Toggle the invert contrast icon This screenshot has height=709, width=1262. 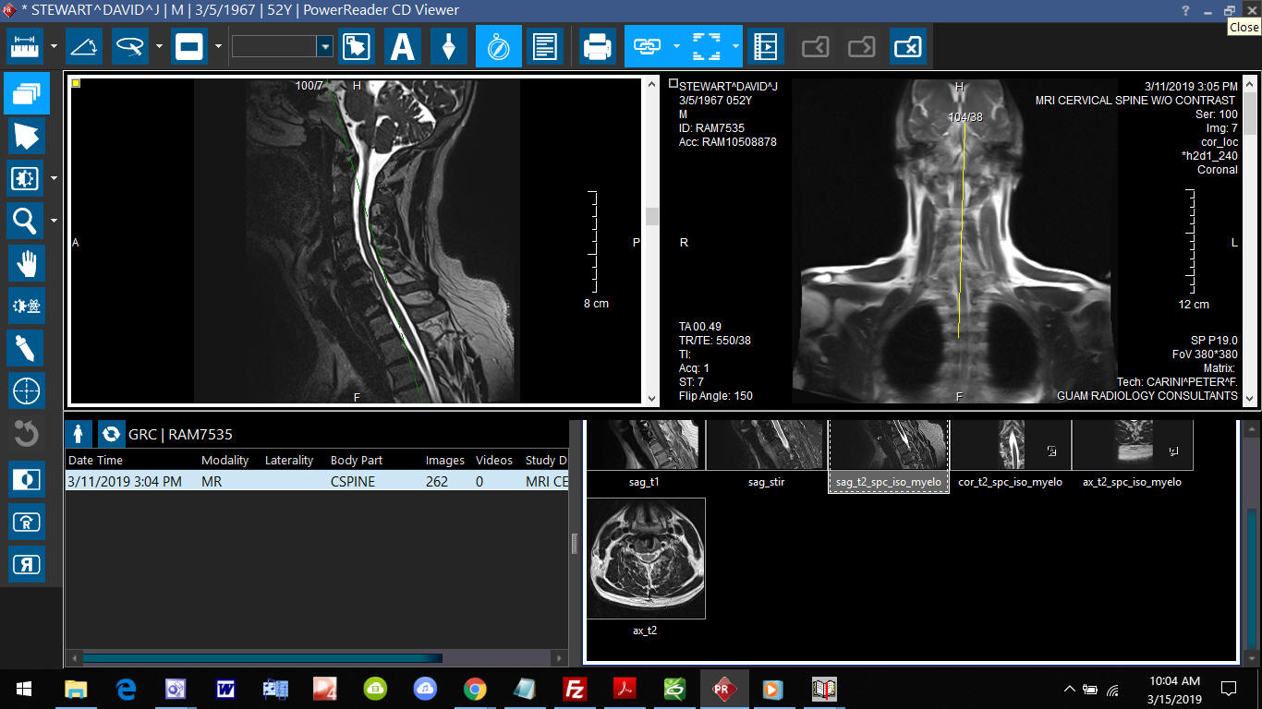tap(25, 479)
